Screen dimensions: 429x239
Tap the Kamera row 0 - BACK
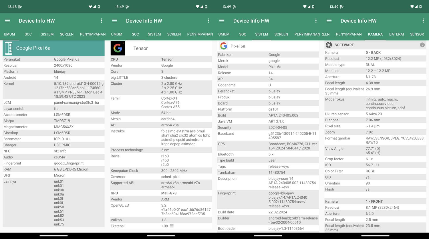375,53
